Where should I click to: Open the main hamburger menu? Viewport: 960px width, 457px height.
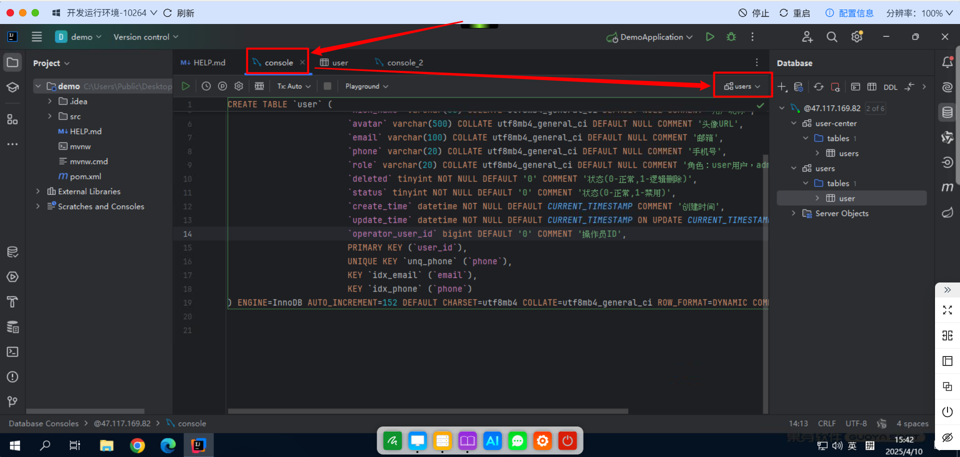(36, 36)
